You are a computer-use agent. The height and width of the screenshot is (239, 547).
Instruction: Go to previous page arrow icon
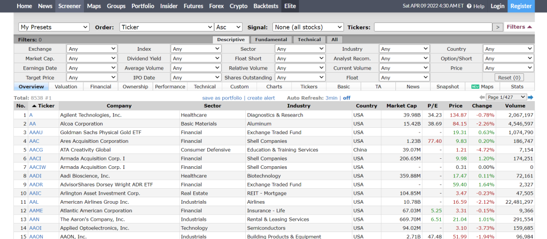click(482, 97)
